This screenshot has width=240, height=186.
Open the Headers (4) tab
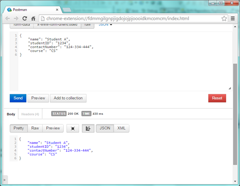point(30,114)
